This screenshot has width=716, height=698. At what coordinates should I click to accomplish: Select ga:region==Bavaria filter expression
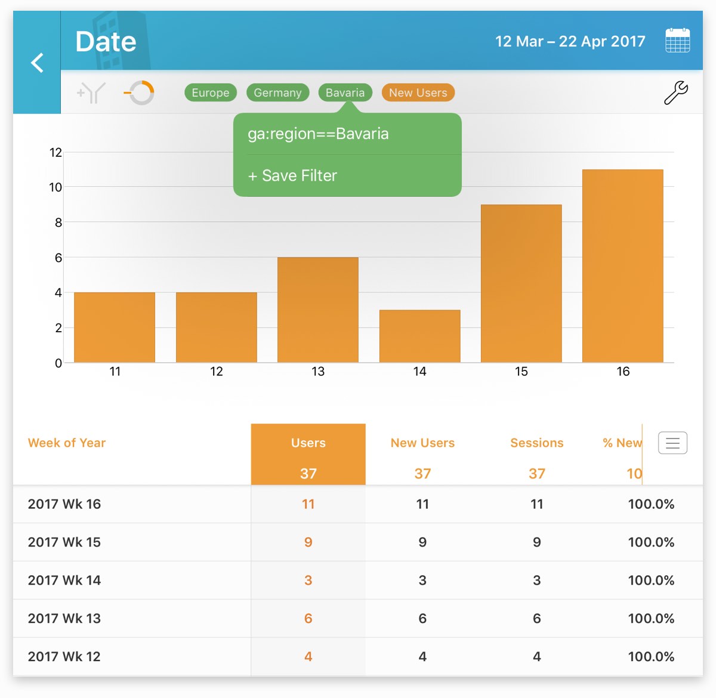pos(318,134)
